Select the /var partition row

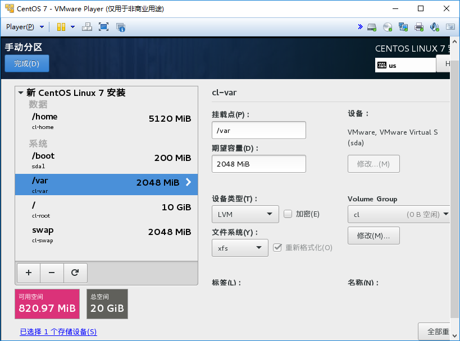tap(107, 185)
